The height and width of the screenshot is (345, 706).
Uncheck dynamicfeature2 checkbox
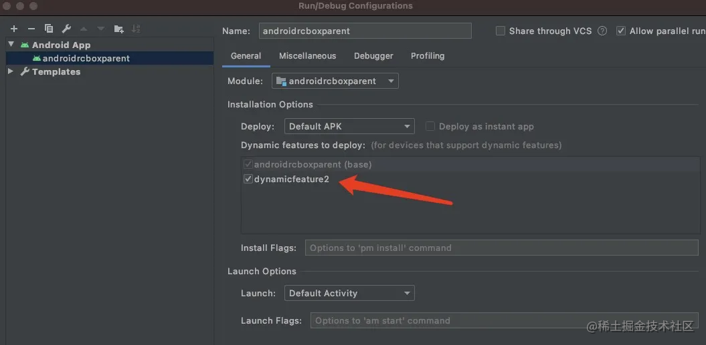coord(248,179)
